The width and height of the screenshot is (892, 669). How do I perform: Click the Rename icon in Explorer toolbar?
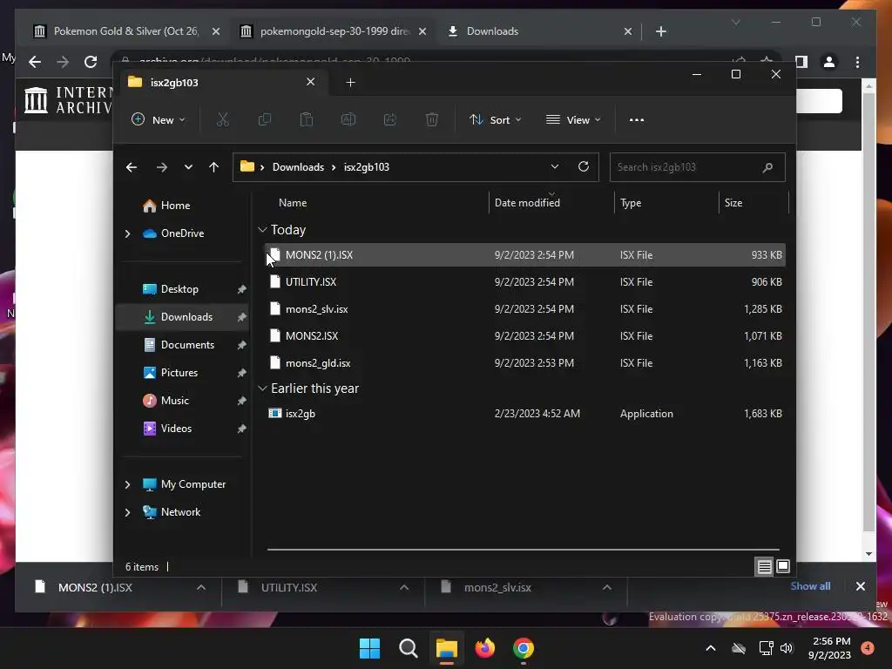coord(348,119)
